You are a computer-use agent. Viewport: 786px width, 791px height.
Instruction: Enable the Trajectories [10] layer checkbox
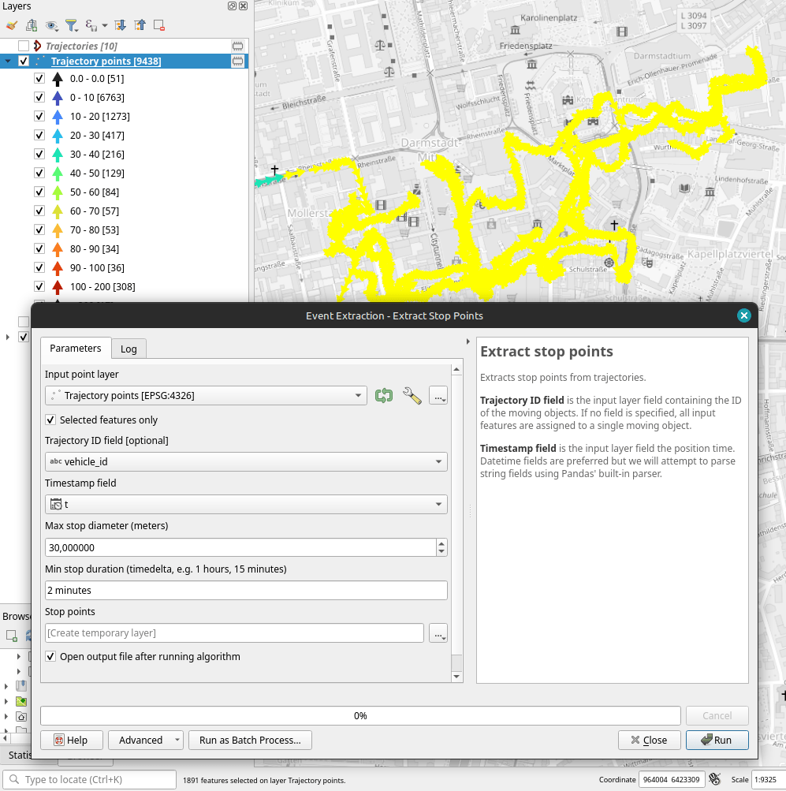24,47
